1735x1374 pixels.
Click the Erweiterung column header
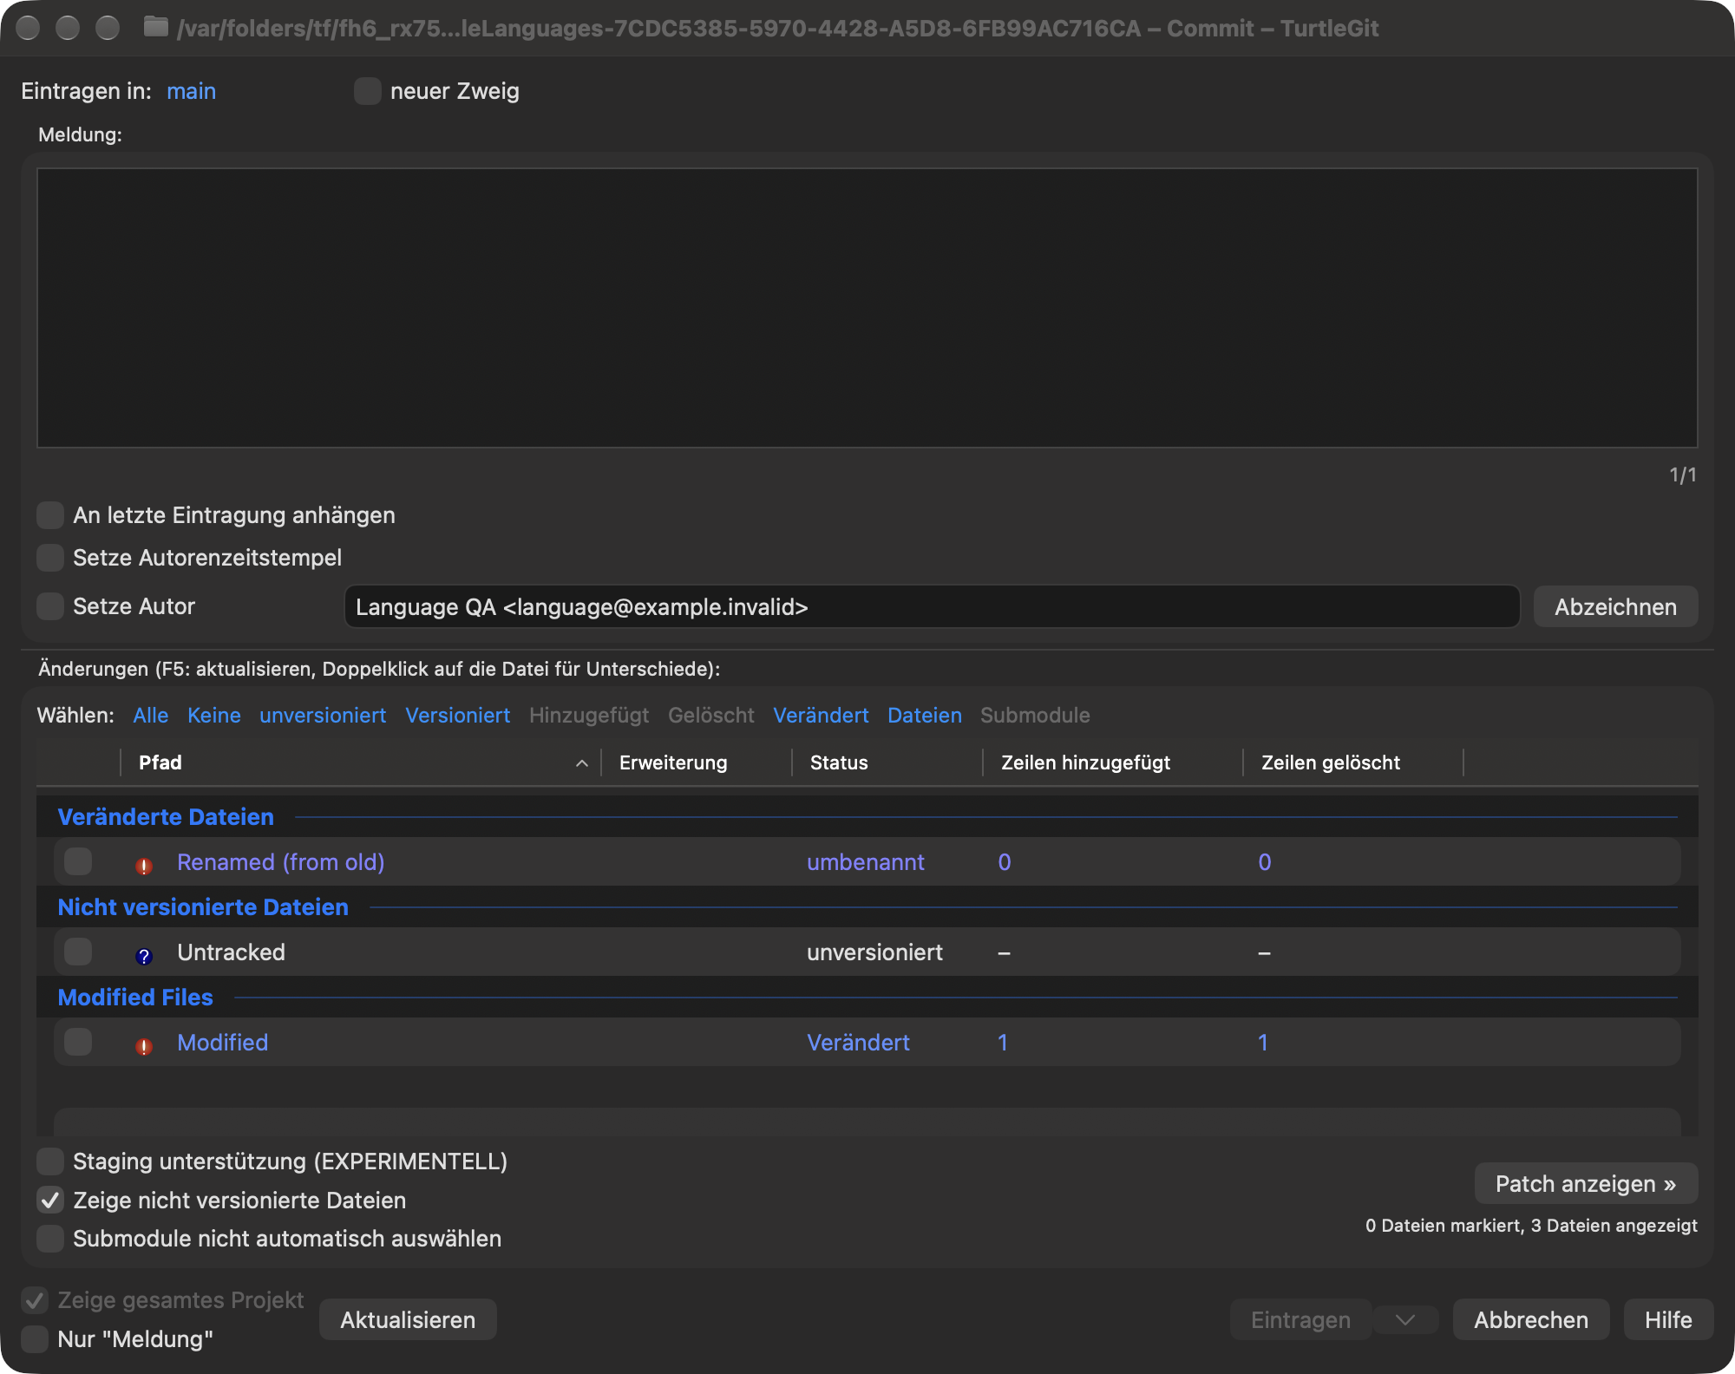(697, 762)
